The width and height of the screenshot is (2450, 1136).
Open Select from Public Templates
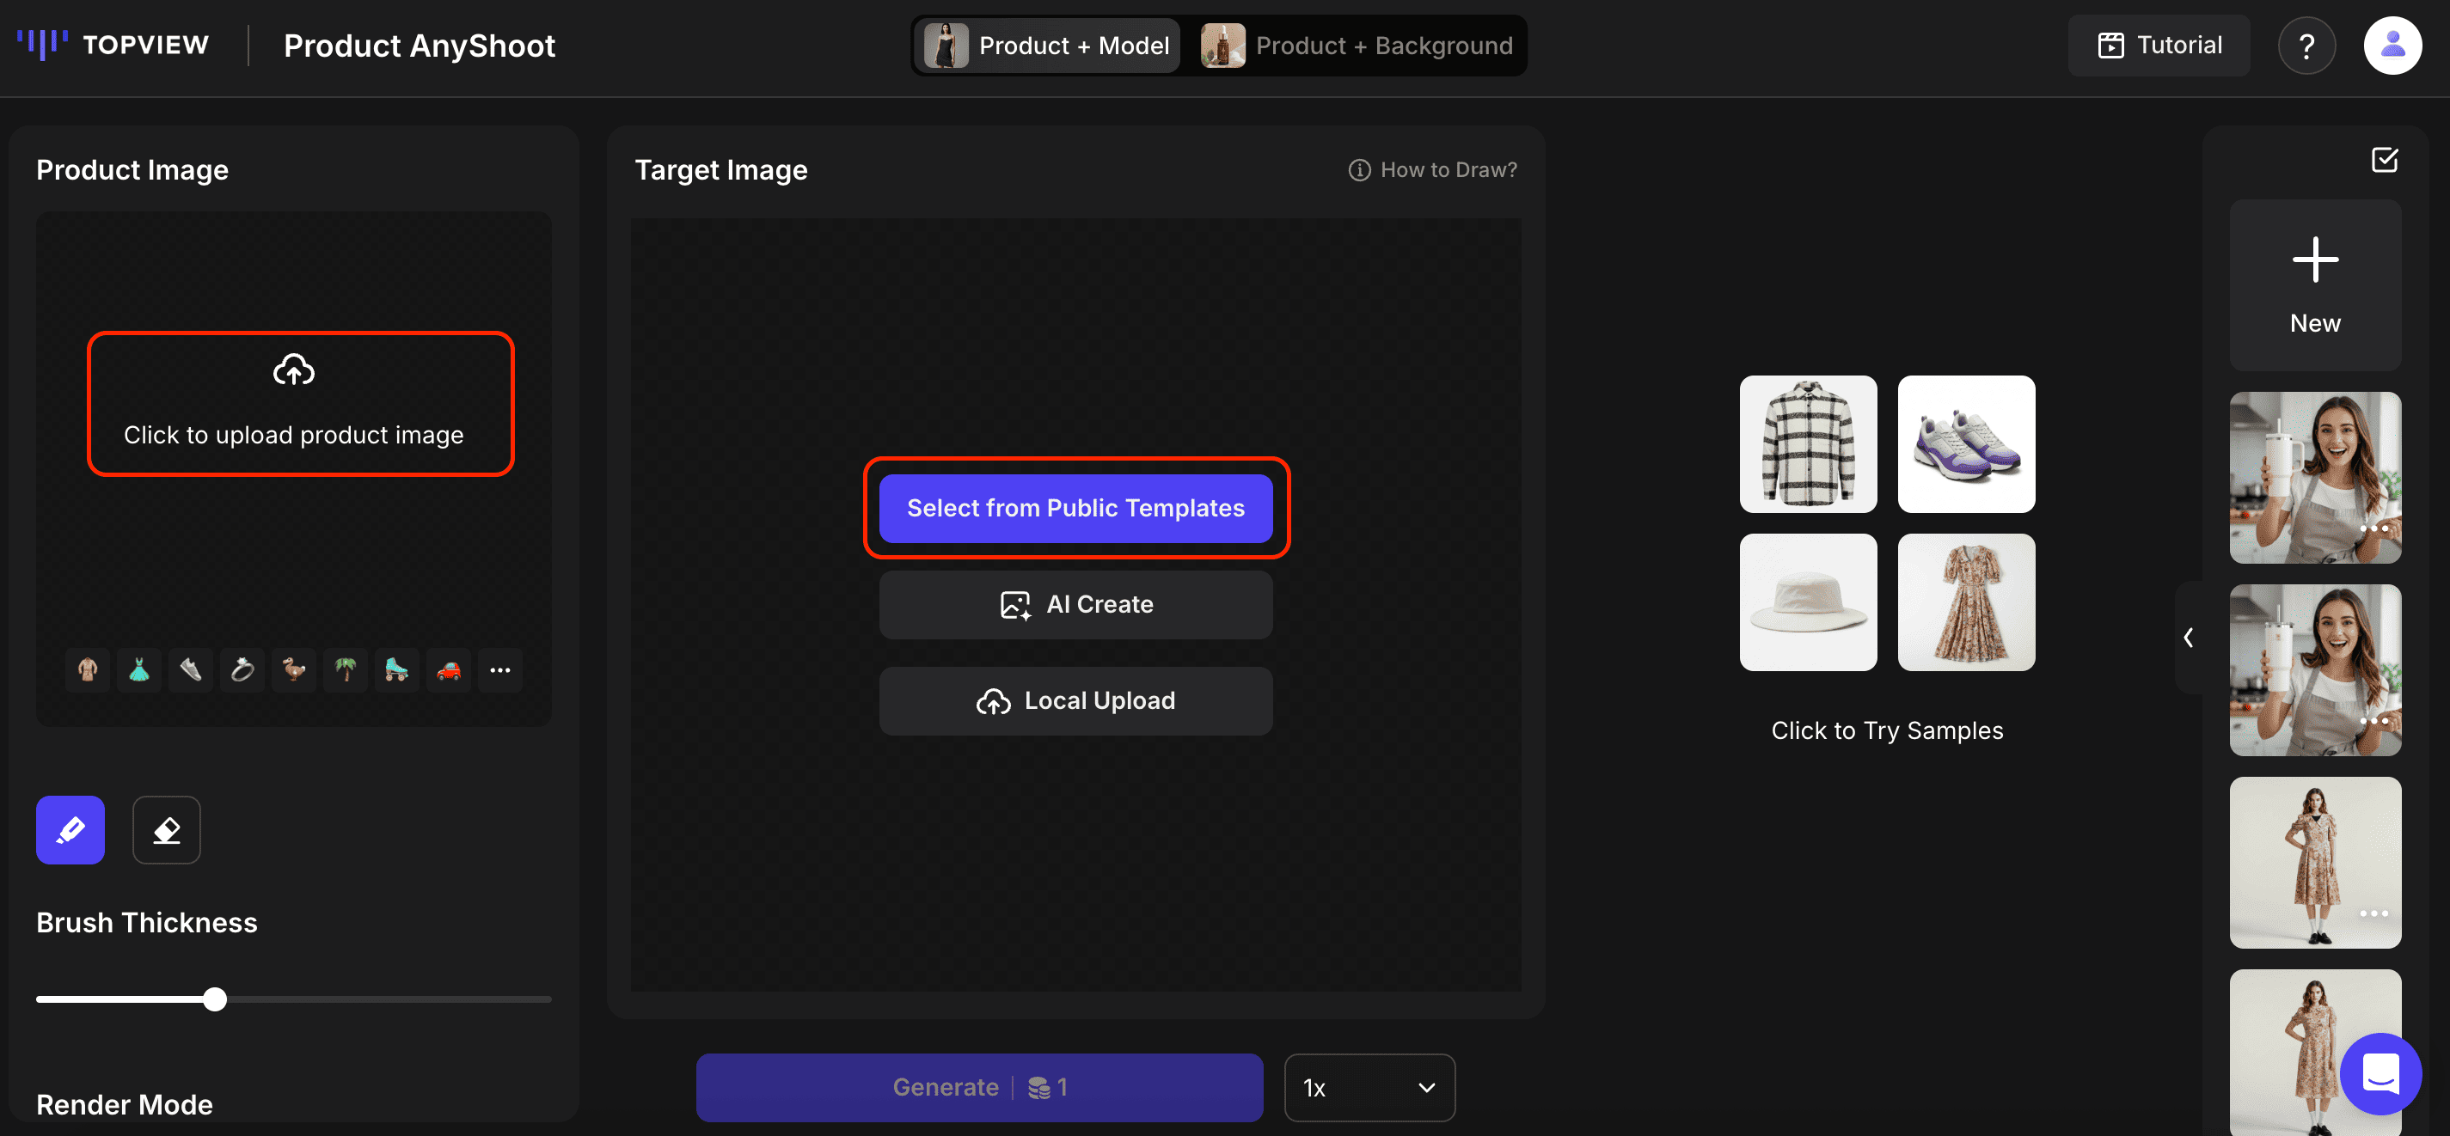pyautogui.click(x=1075, y=508)
